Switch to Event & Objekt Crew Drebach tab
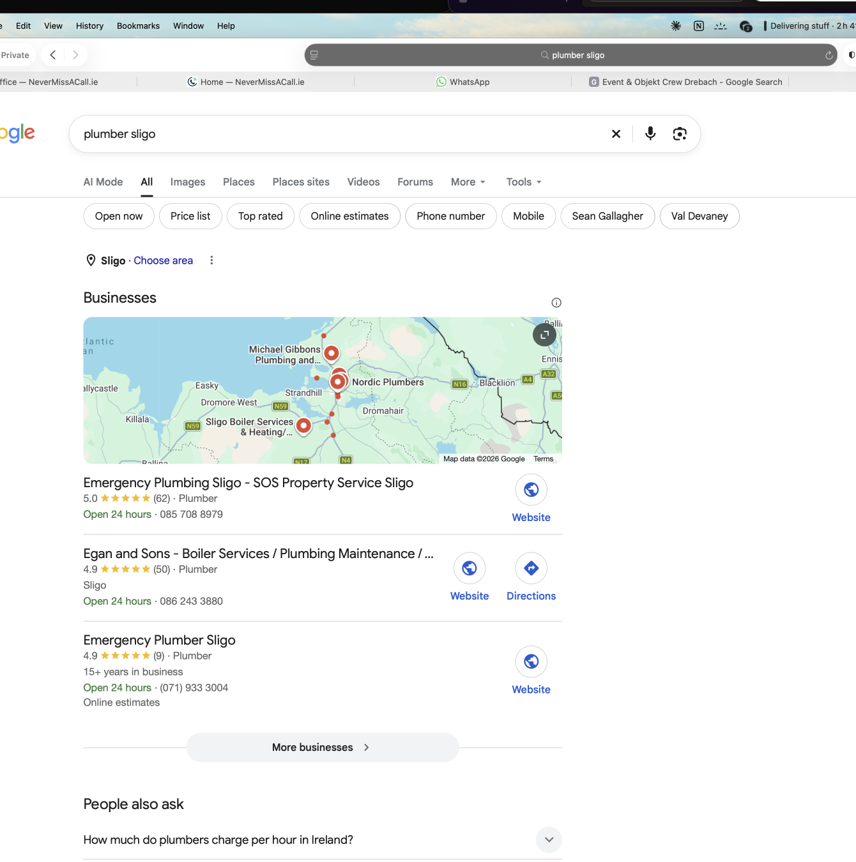Screen dimensions: 856x862 pyautogui.click(x=685, y=82)
